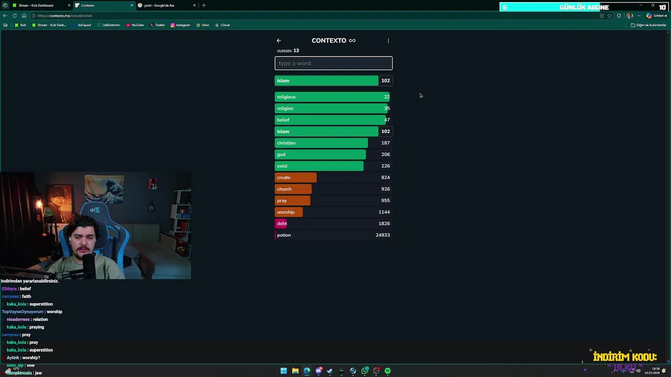Open the tab actions menu icon
Screen dimensions: 671x377
5,5
